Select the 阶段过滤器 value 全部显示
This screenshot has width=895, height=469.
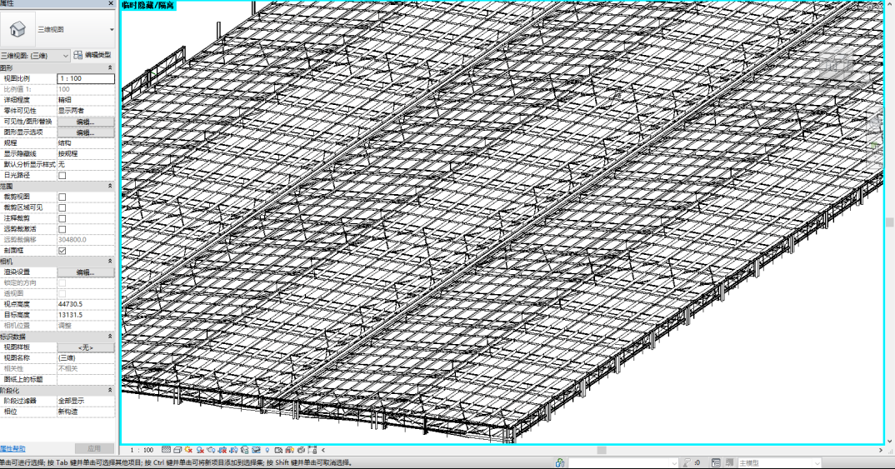pyautogui.click(x=86, y=401)
